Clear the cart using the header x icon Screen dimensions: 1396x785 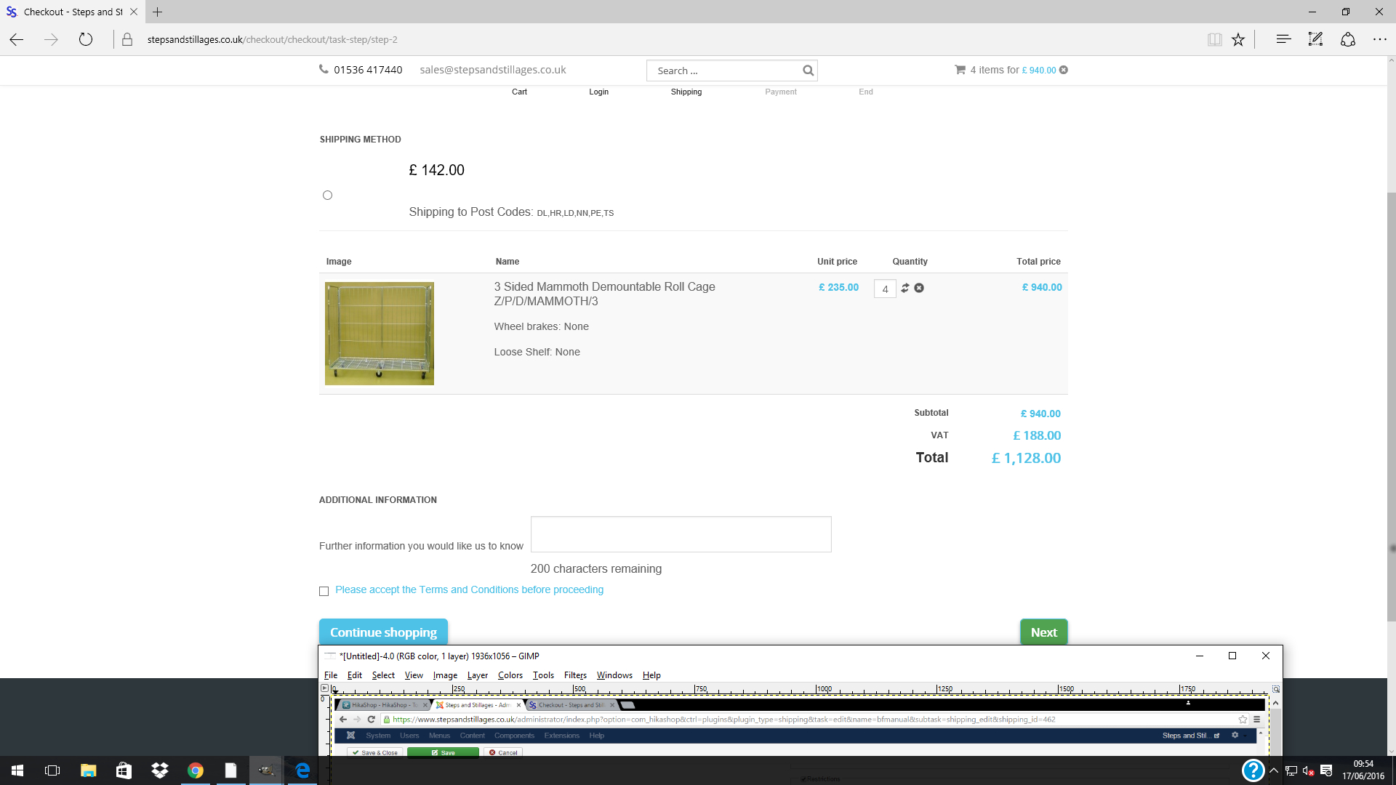point(1064,70)
